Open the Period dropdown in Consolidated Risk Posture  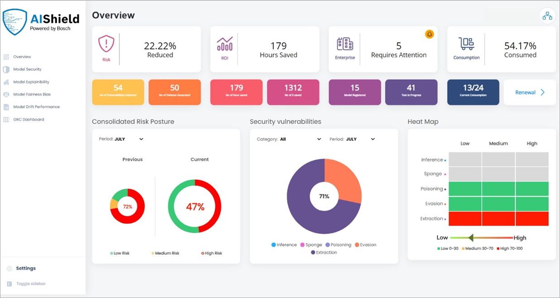[x=120, y=139]
